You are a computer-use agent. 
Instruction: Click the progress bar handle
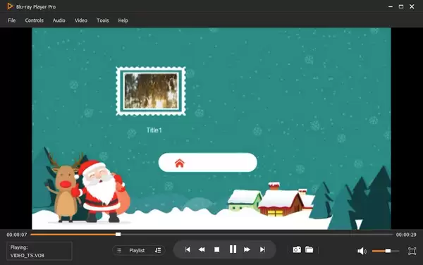coord(118,235)
